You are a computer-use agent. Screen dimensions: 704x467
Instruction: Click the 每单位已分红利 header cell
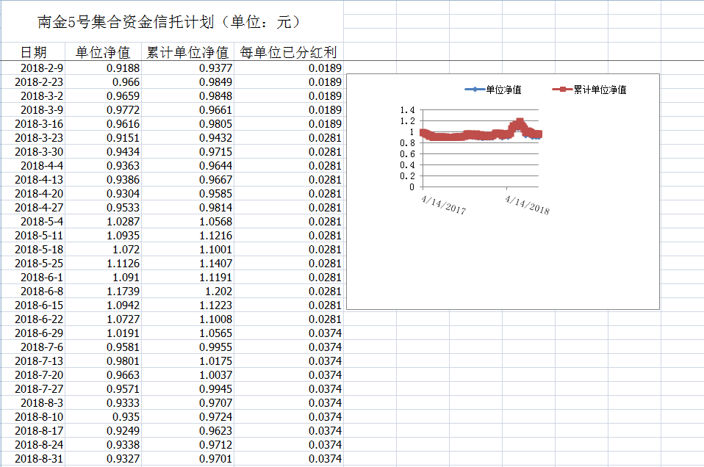[x=289, y=52]
